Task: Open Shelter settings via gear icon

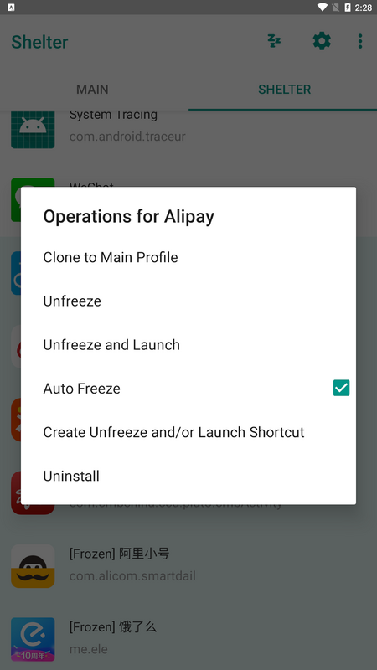Action: [322, 41]
